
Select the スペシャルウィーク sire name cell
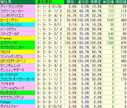[x=17, y=88]
